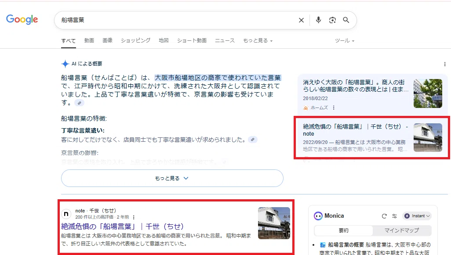Open the three-dot menu beside ホームズ
Viewport: 451px width, 255px height.
(x=334, y=108)
